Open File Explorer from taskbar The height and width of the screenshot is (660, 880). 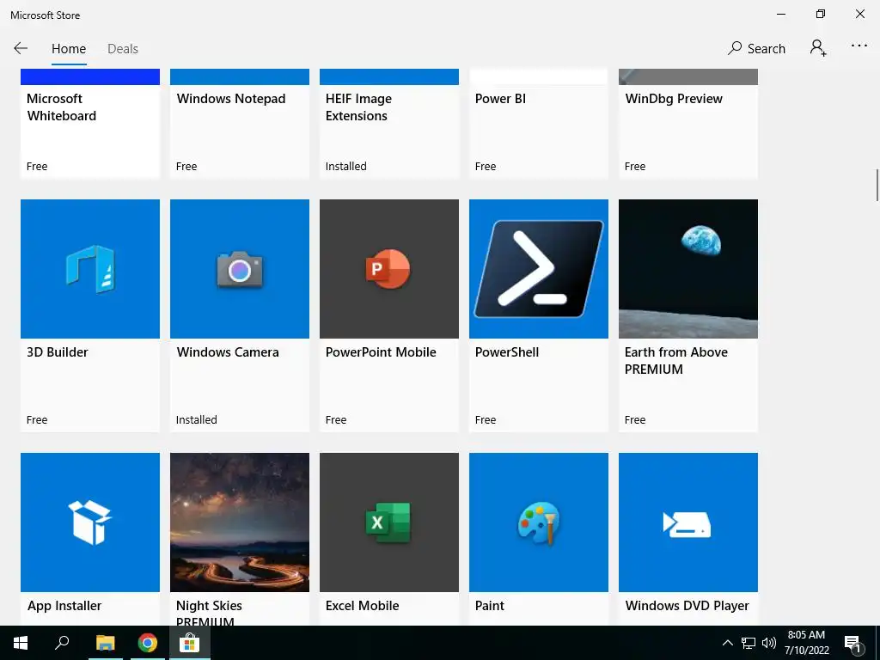point(105,643)
